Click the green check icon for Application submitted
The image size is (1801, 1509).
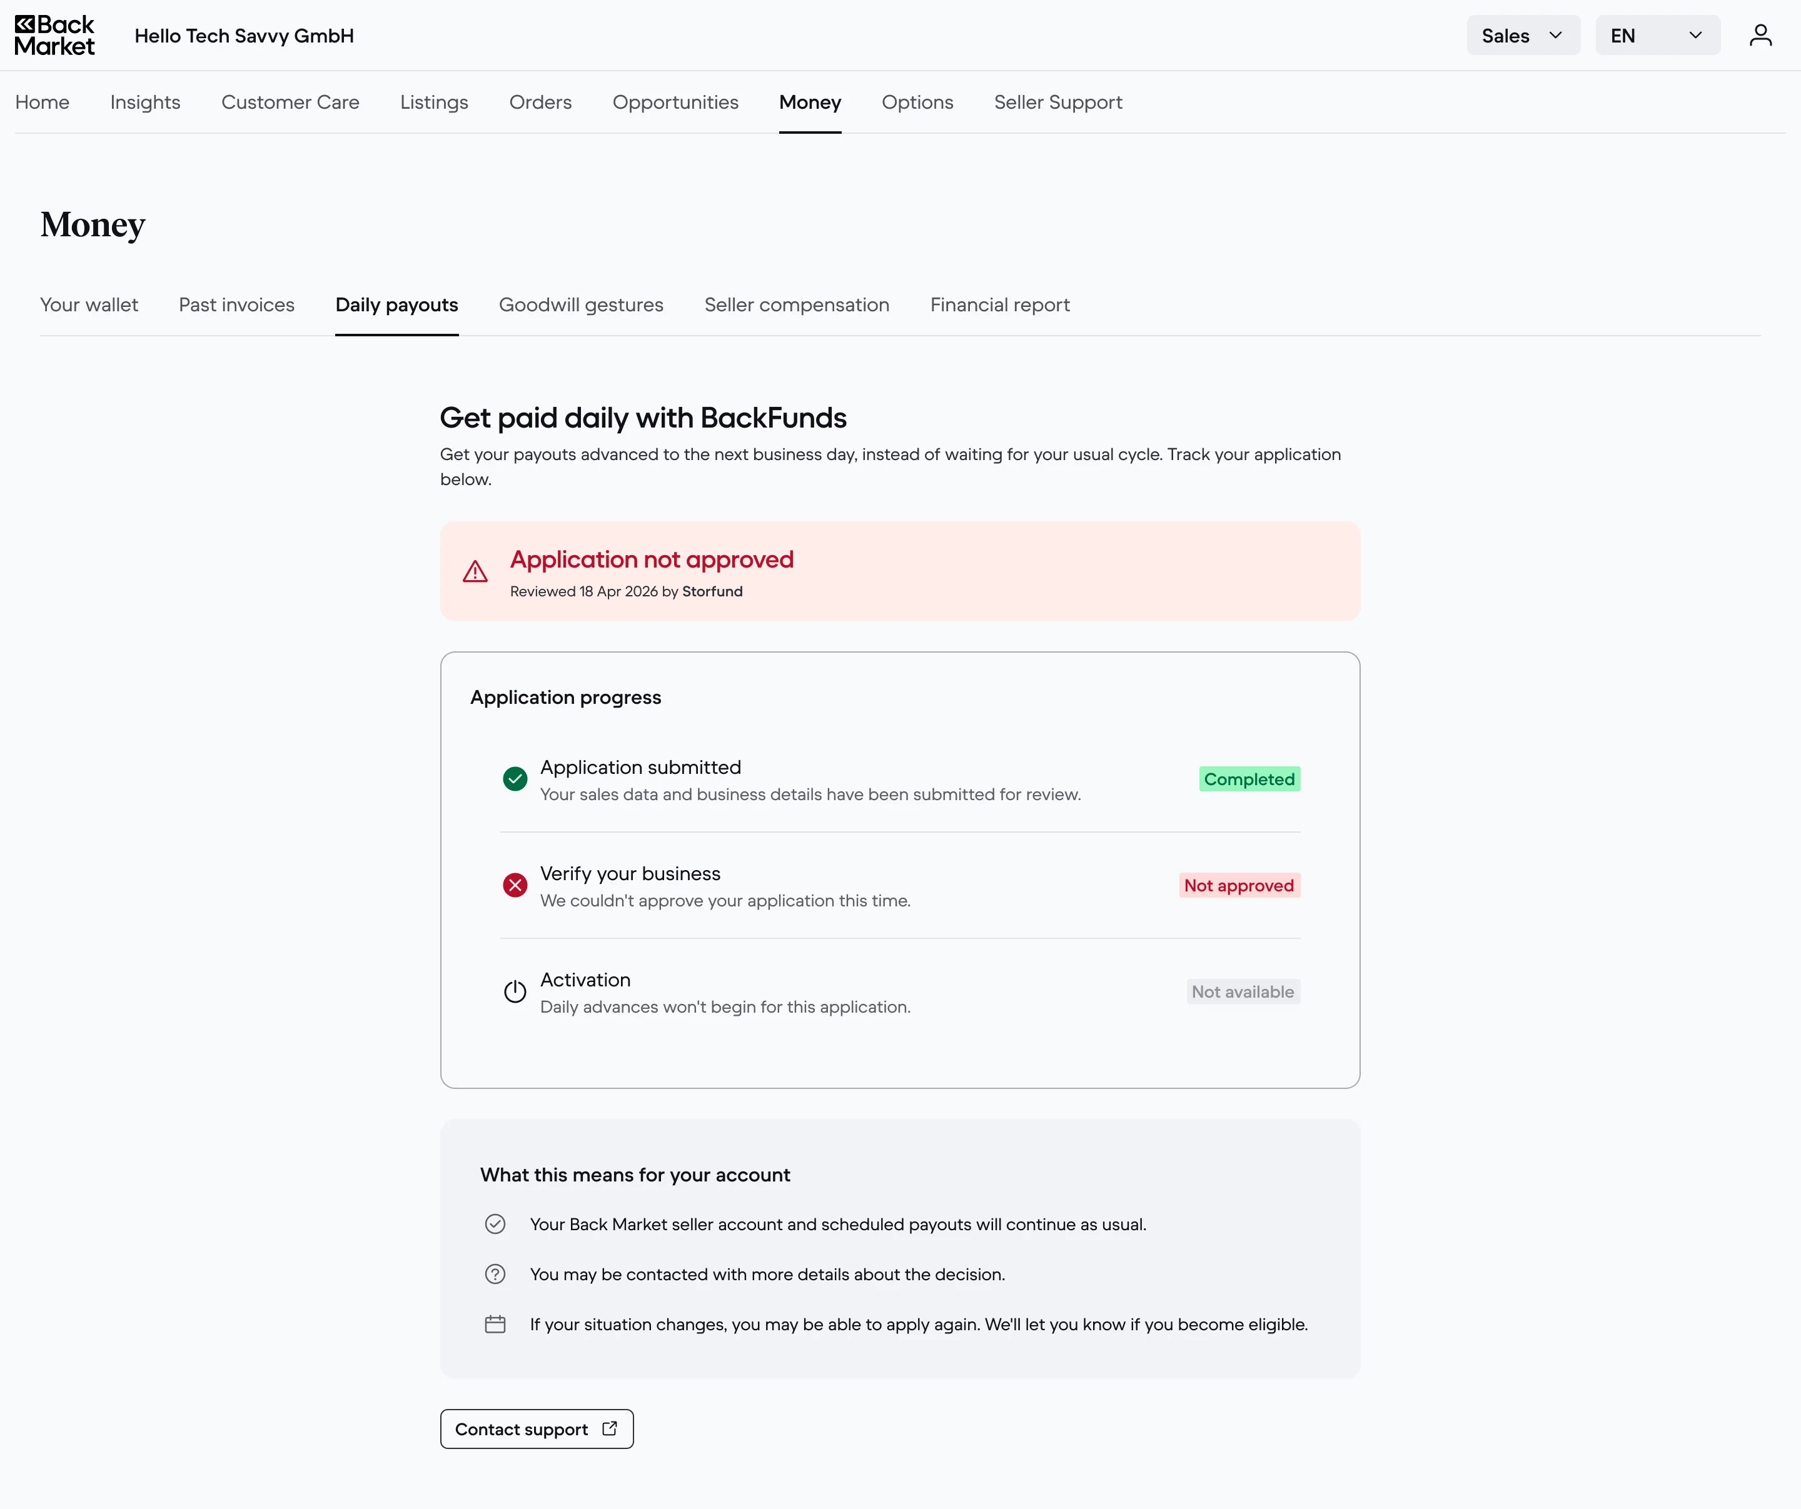tap(515, 778)
